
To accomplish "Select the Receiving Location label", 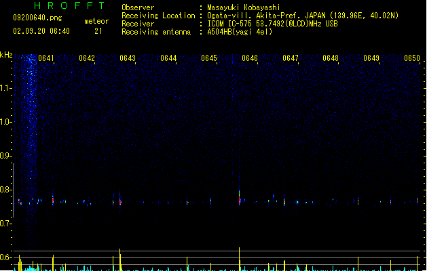I will point(158,16).
